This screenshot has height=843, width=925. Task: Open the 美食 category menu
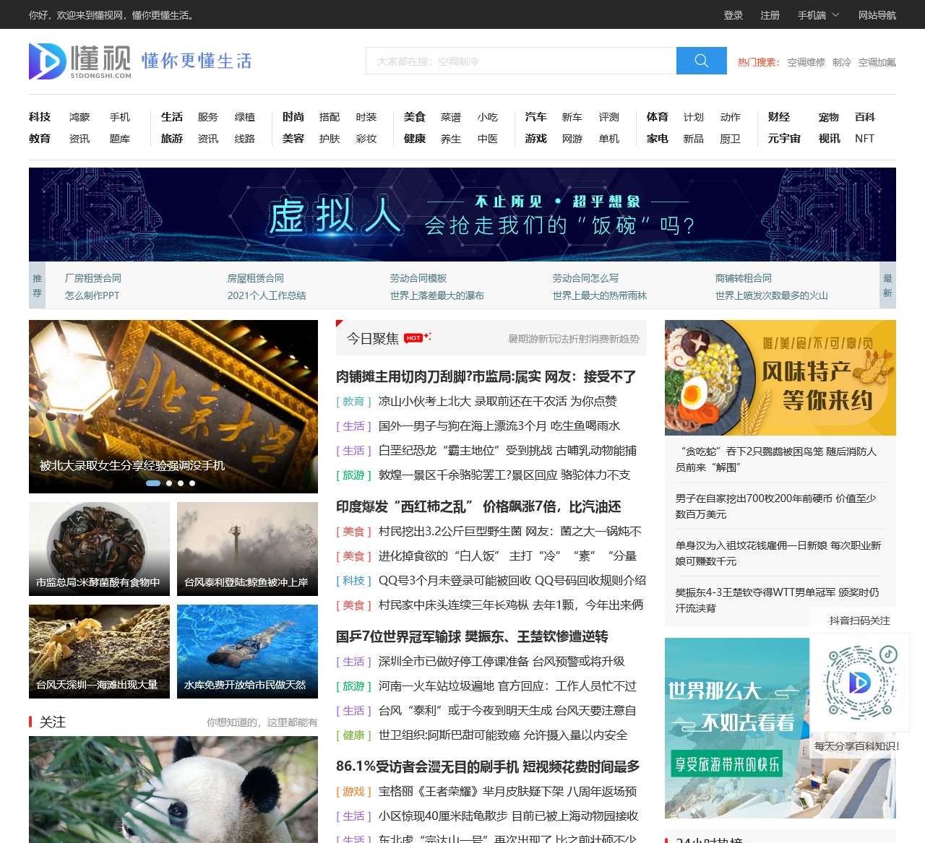pos(415,117)
